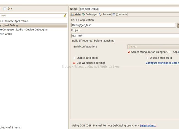Switch to the Main tab
The width and height of the screenshot is (179, 129).
click(76, 15)
